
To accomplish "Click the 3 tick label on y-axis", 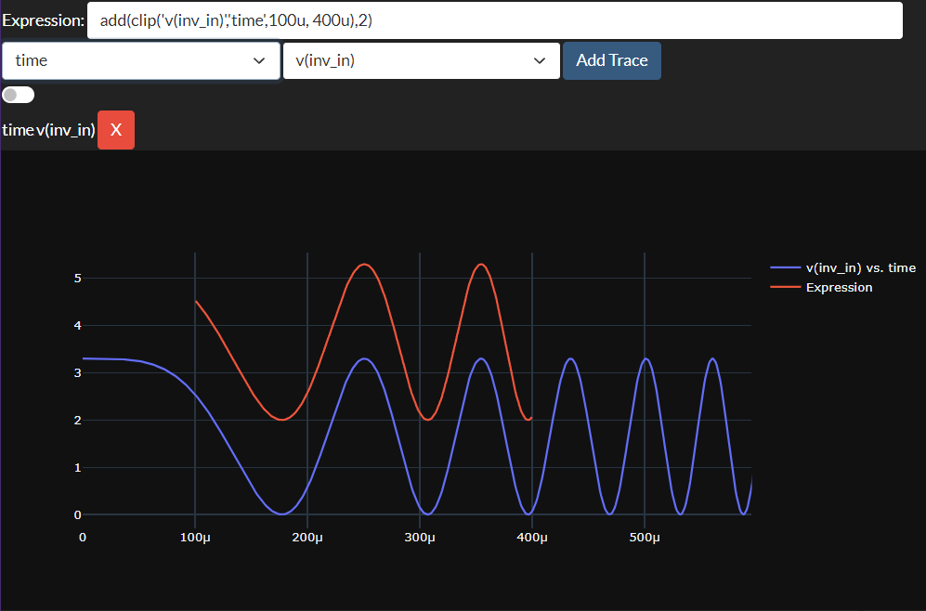I will click(78, 372).
